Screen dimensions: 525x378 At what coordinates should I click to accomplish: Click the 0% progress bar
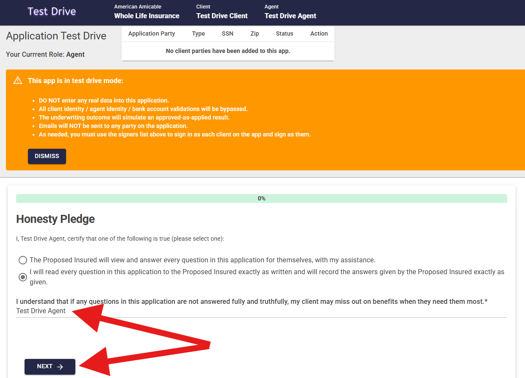(261, 198)
